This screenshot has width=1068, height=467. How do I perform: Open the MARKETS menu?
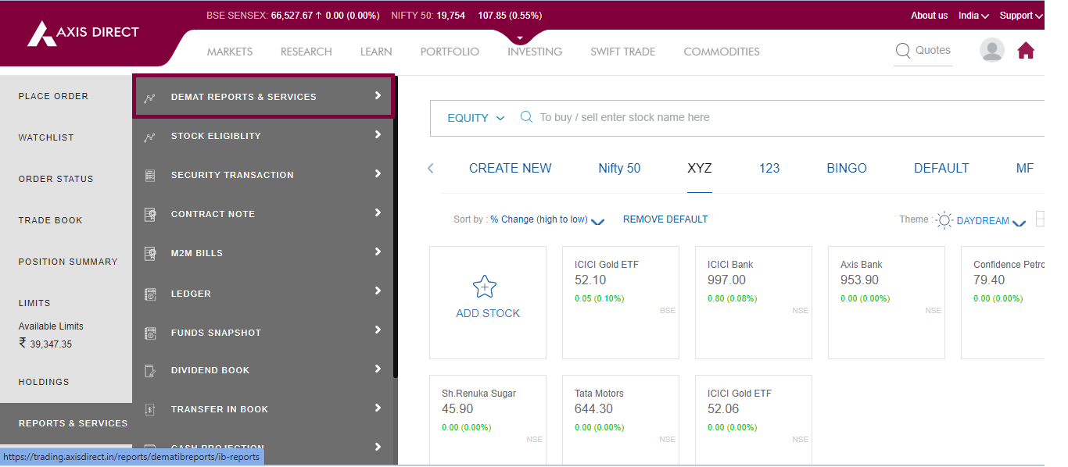tap(230, 52)
